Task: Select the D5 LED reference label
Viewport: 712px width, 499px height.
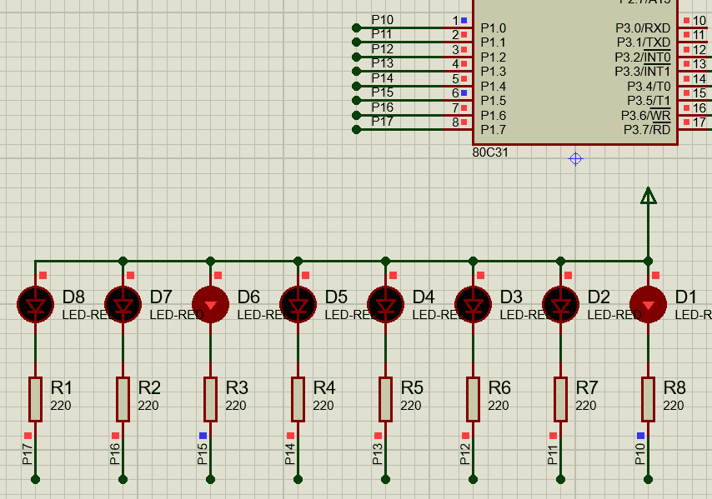Action: tap(336, 297)
